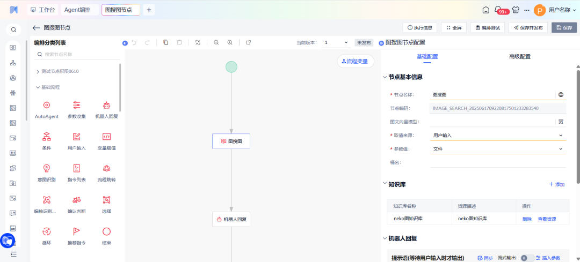Open the notification bell icon
The image size is (580, 262).
pyautogui.click(x=499, y=10)
